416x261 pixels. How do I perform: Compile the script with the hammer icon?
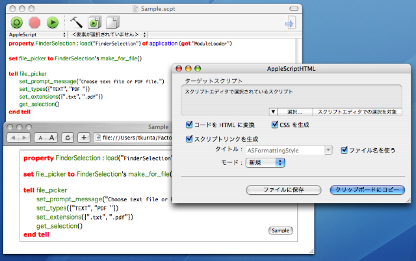point(77,22)
